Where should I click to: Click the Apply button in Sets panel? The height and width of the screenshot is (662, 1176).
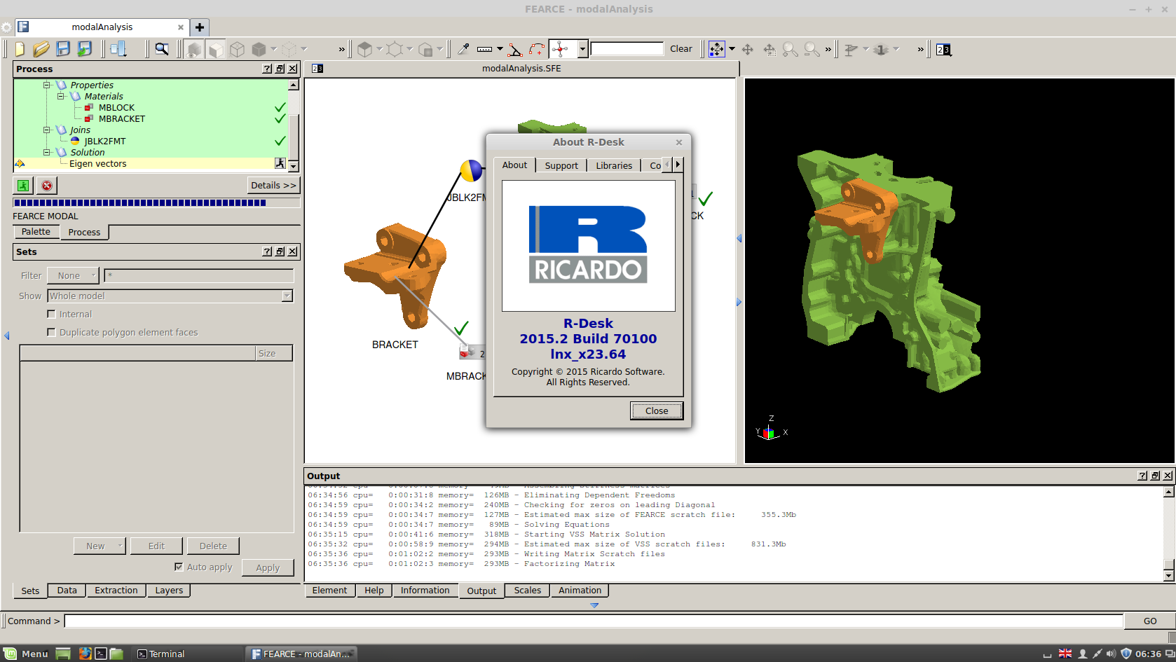[268, 567]
